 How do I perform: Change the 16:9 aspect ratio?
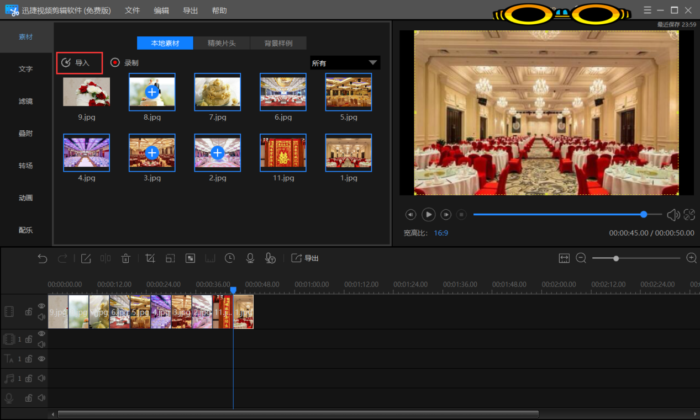coord(441,233)
